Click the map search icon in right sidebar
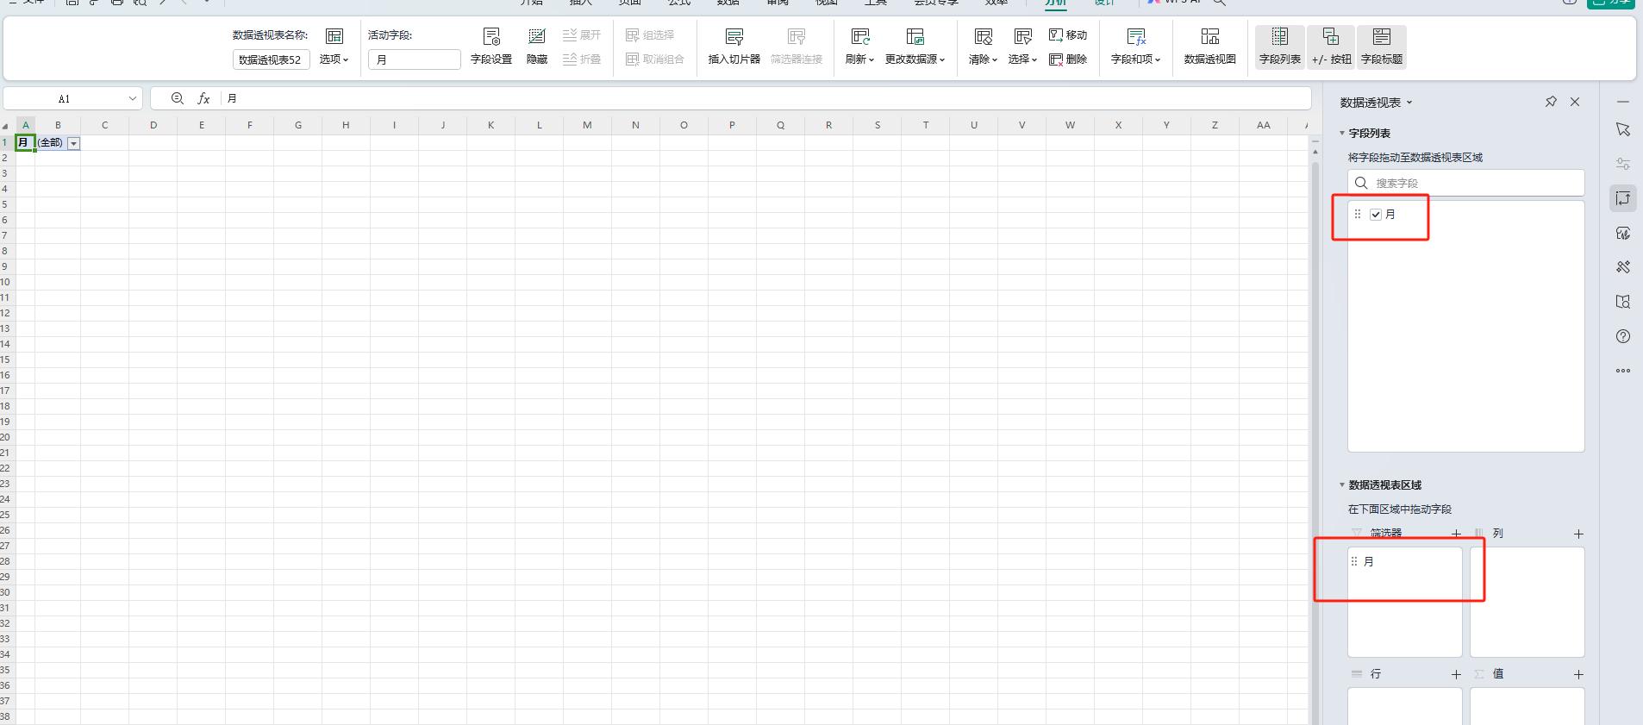This screenshot has height=725, width=1643. pyautogui.click(x=1623, y=302)
